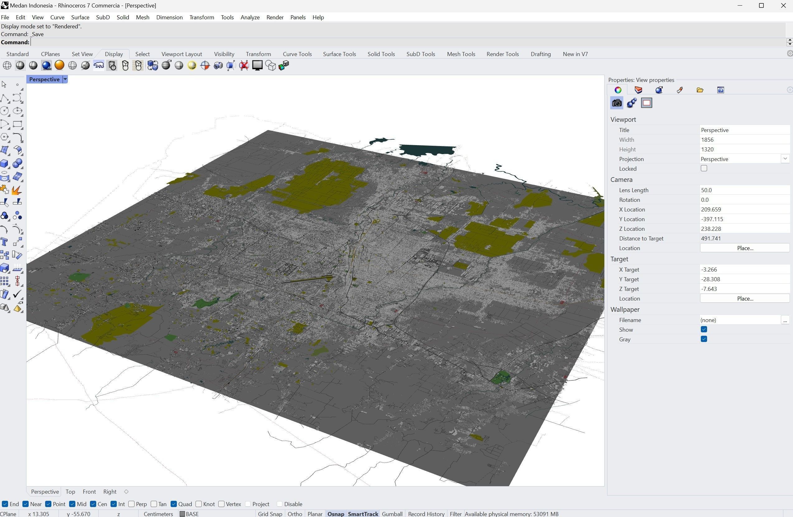Image resolution: width=793 pixels, height=517 pixels.
Task: Show the camera view properties section
Action: (x=617, y=103)
